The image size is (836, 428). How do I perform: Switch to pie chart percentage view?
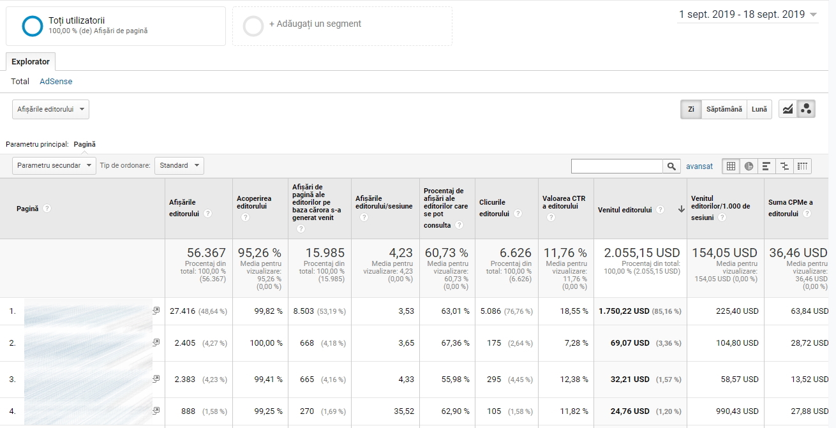(x=749, y=166)
